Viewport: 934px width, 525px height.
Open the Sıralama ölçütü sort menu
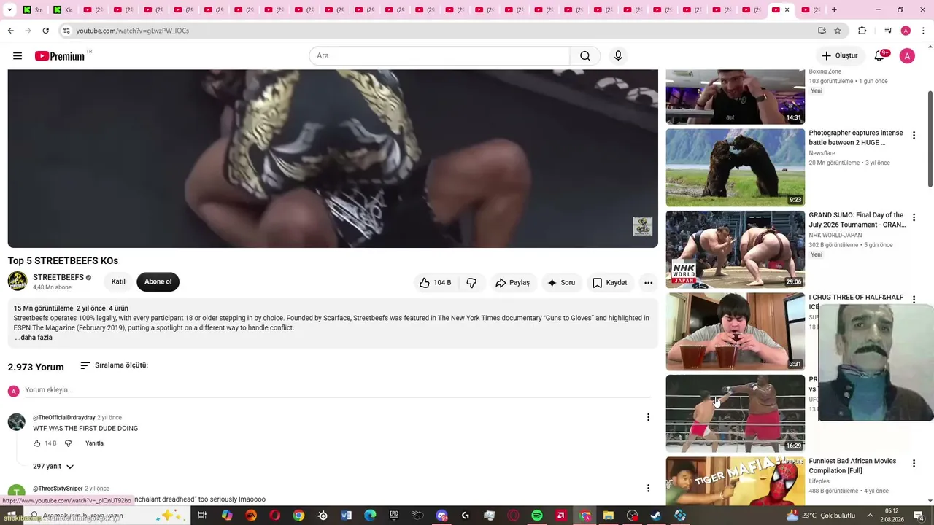pyautogui.click(x=114, y=365)
